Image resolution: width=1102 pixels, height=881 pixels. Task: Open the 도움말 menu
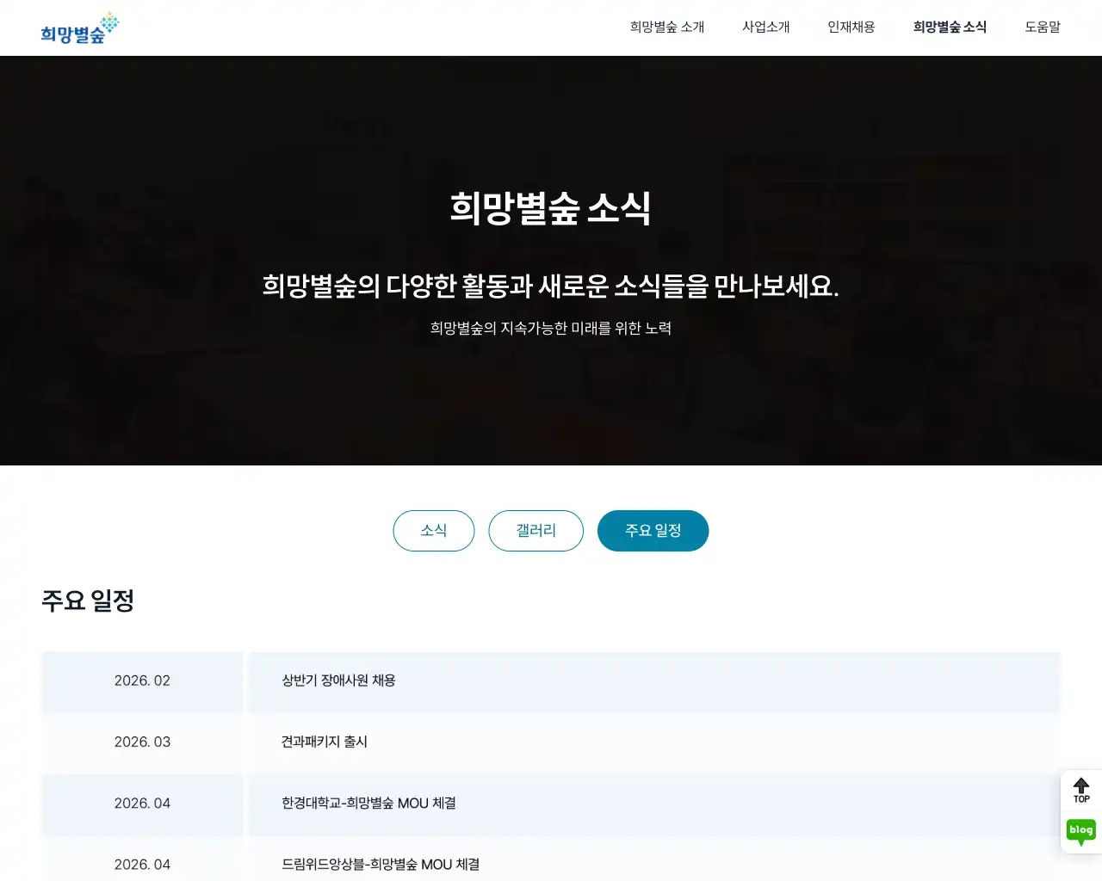(x=1043, y=28)
